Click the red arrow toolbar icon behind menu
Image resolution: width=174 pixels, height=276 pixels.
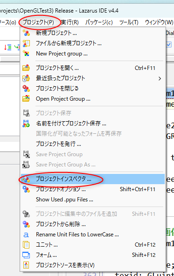7,47
